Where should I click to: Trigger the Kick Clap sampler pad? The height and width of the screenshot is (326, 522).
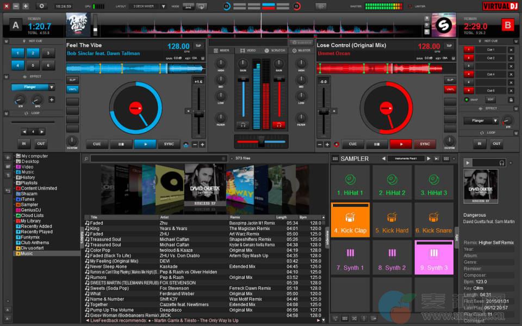(x=351, y=222)
